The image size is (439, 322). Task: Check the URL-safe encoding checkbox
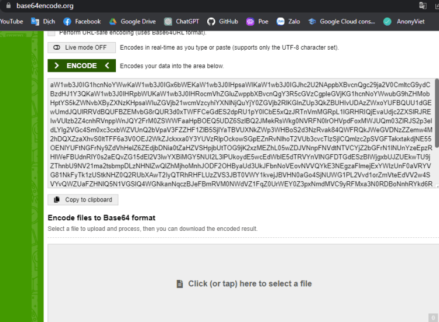coord(52,33)
